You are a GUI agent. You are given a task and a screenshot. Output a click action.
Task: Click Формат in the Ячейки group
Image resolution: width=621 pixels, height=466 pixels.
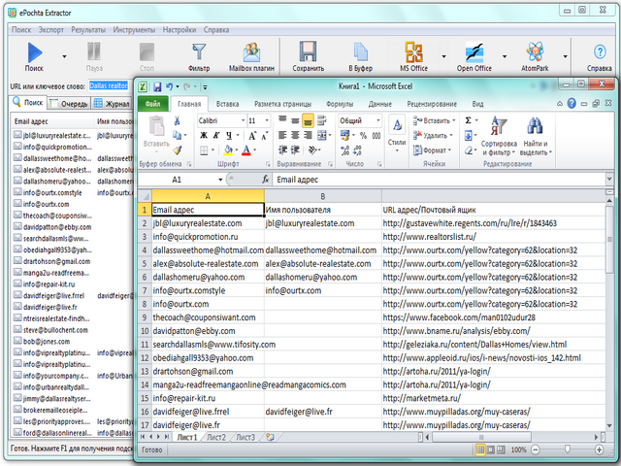pos(432,150)
